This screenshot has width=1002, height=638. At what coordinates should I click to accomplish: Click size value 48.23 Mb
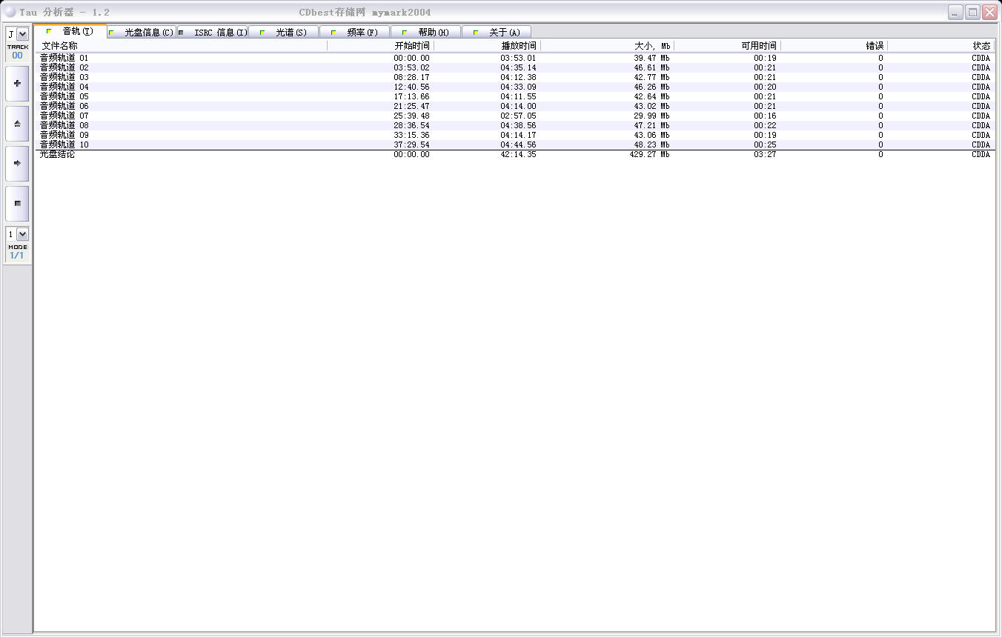(x=651, y=144)
